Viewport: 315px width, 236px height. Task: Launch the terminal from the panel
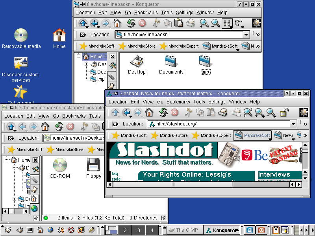tap(30, 230)
